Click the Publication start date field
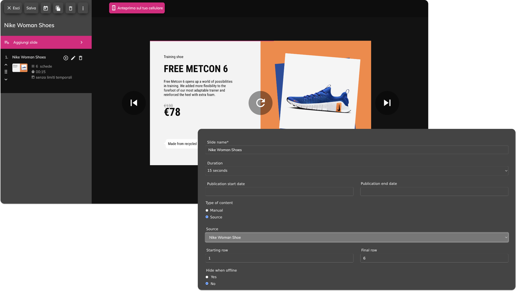 point(279,191)
